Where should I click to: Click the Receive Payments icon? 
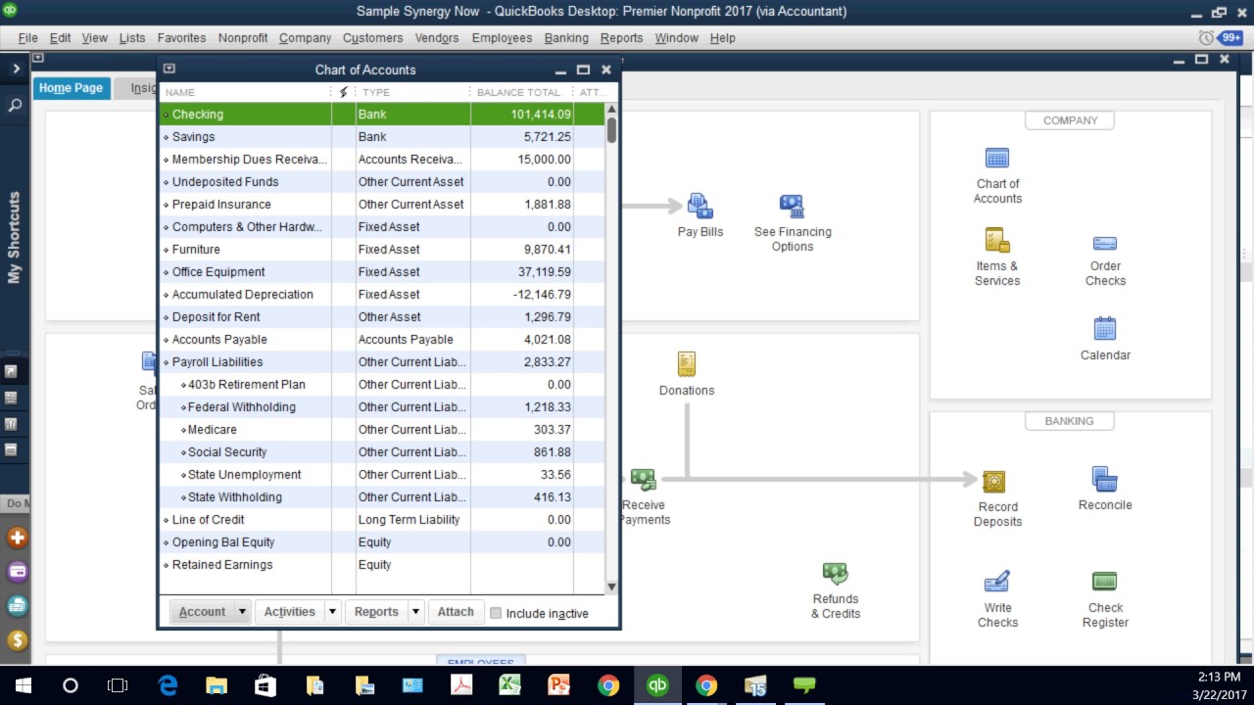643,480
